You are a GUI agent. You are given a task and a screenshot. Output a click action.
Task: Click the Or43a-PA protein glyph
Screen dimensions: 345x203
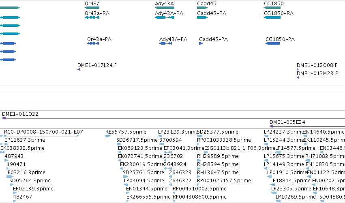tap(93, 43)
